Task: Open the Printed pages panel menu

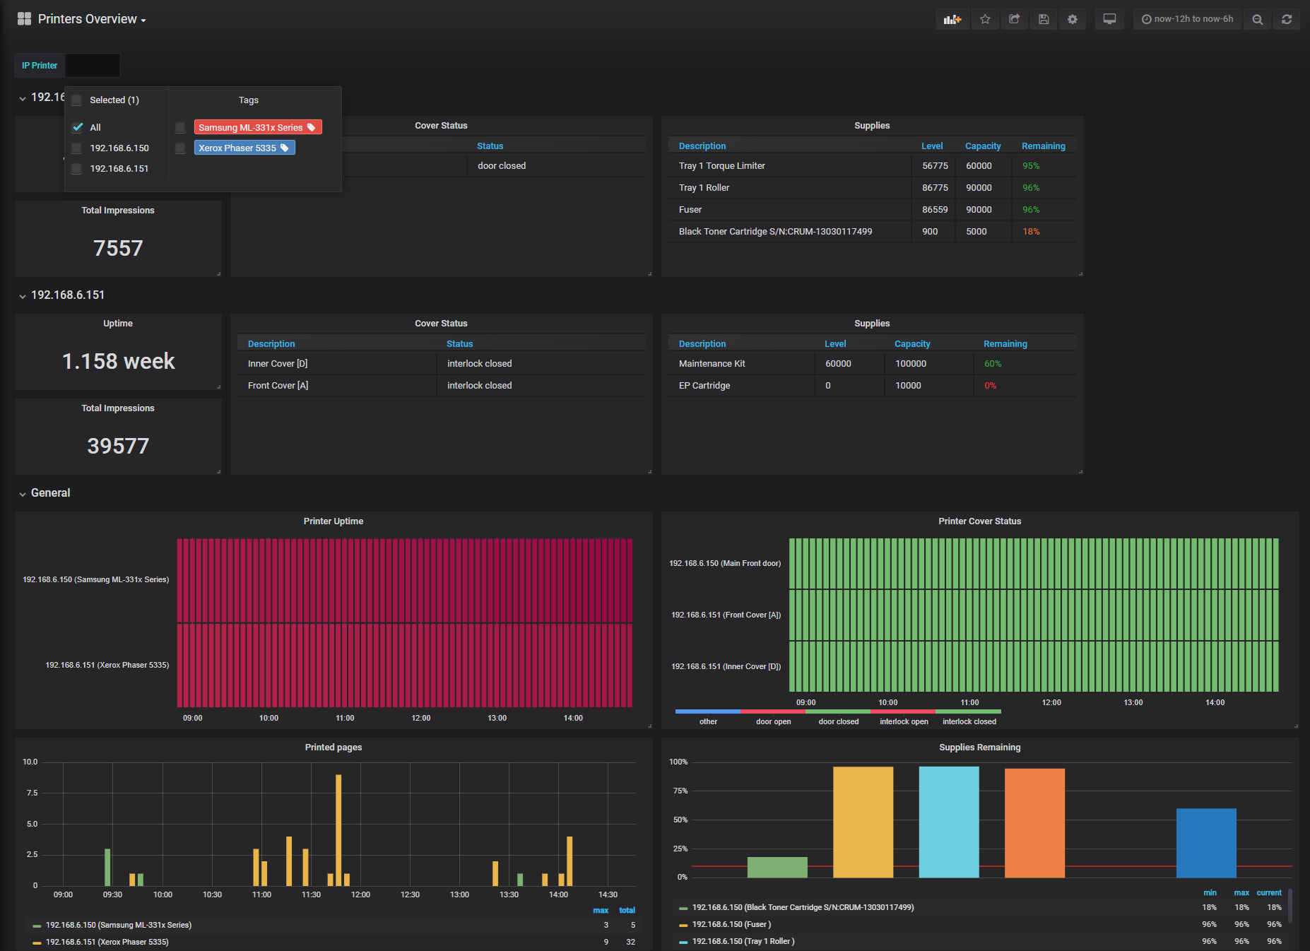Action: click(334, 748)
